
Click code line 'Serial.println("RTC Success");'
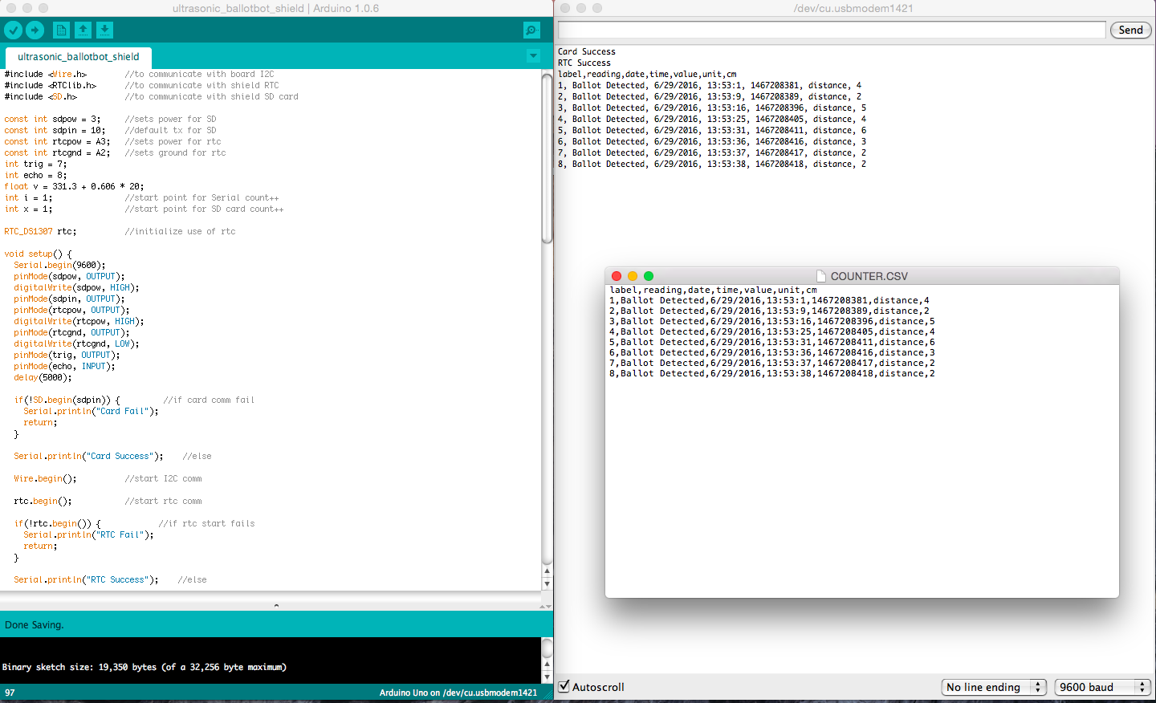[86, 579]
